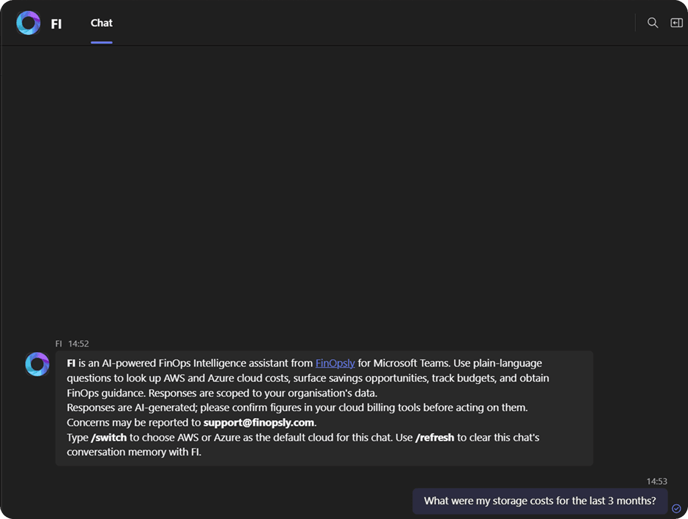Viewport: 688px width, 519px height.
Task: Click support@finopsly.com email address
Action: [259, 423]
